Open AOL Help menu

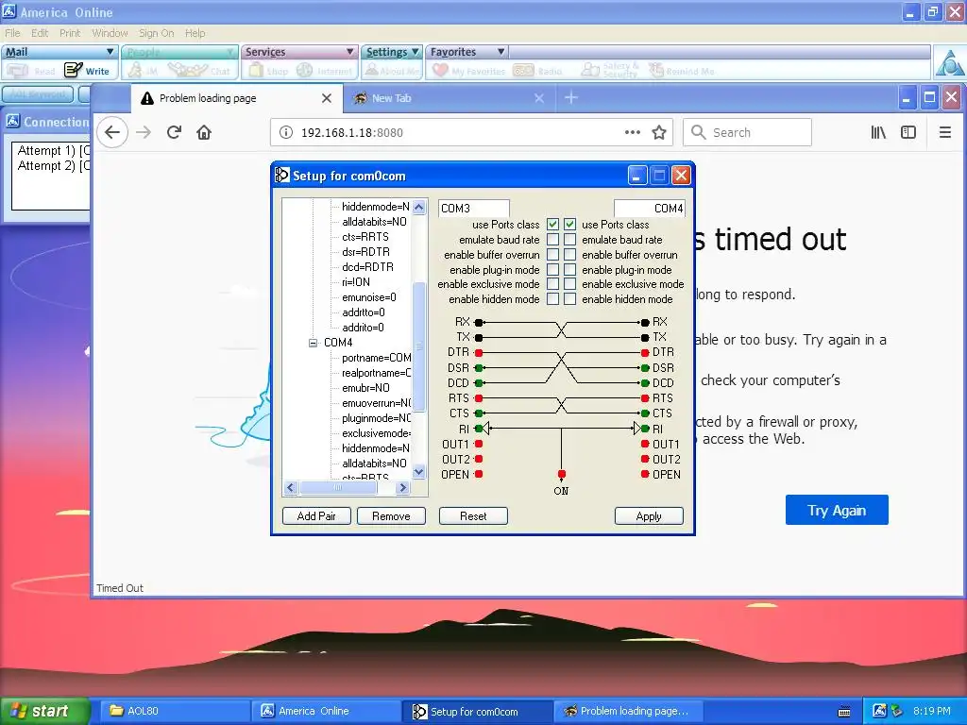[x=195, y=33]
